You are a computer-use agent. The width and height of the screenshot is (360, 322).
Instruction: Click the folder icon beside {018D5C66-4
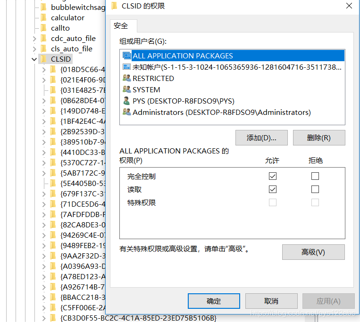tap(53, 69)
